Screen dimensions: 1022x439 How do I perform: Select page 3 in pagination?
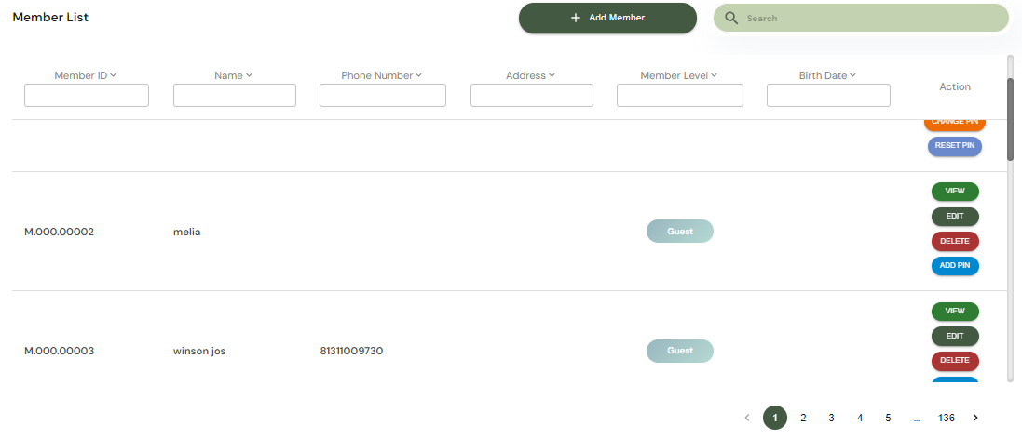pyautogui.click(x=831, y=418)
